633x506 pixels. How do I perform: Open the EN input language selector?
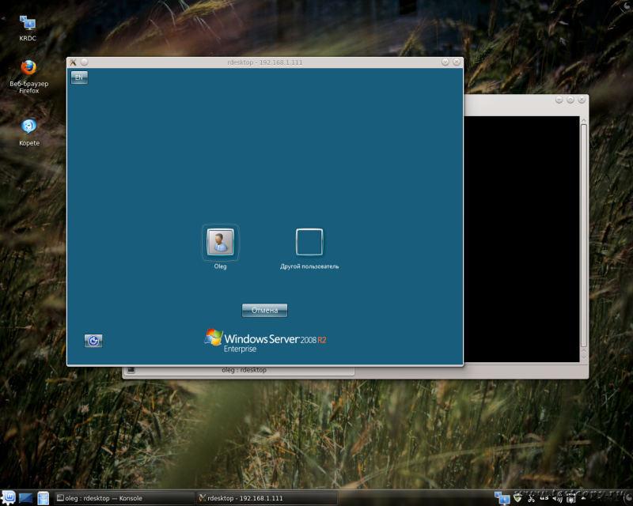[79, 77]
